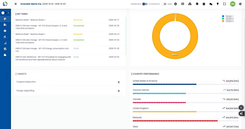
Task: Open the green user avatar menu
Action: tap(233, 4)
